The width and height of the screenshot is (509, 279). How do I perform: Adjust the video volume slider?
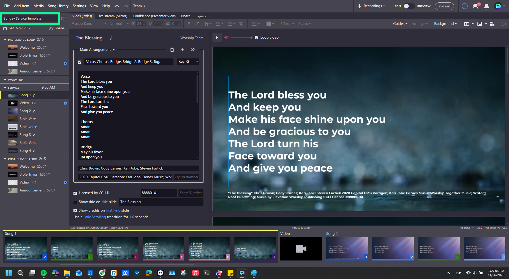[242, 38]
